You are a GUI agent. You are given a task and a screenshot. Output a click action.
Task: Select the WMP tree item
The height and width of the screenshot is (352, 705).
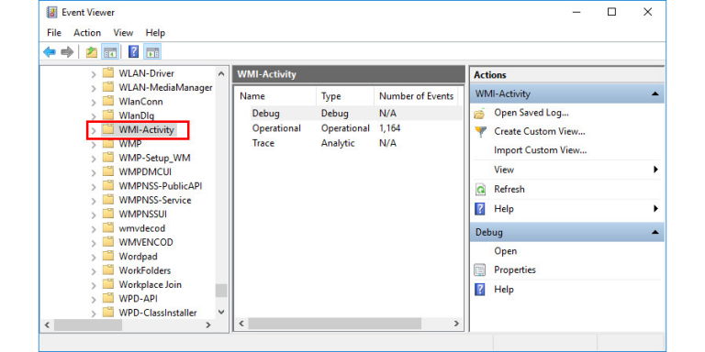click(x=130, y=144)
